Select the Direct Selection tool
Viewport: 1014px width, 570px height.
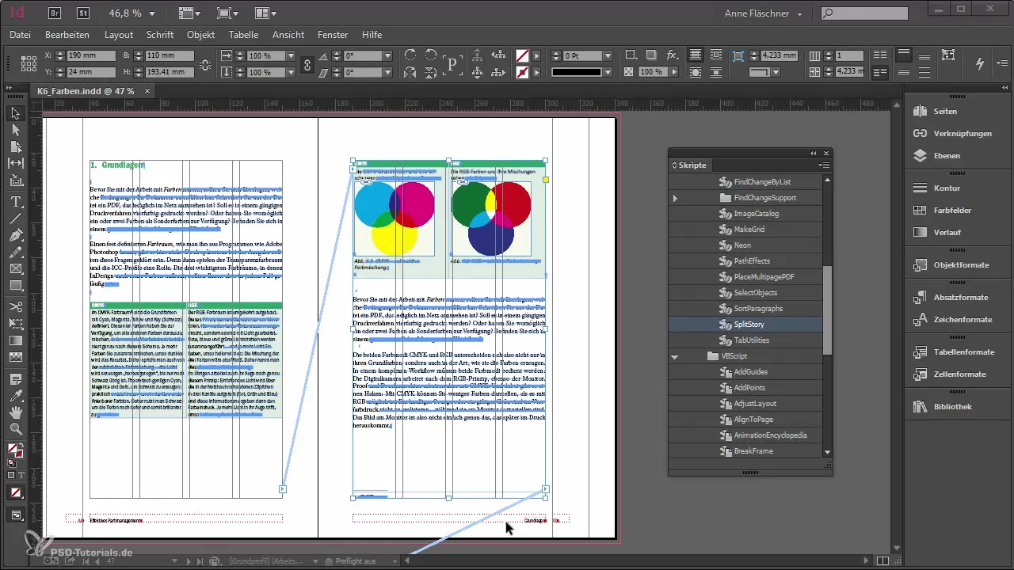[x=16, y=130]
